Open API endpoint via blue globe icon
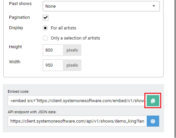 coord(153,121)
